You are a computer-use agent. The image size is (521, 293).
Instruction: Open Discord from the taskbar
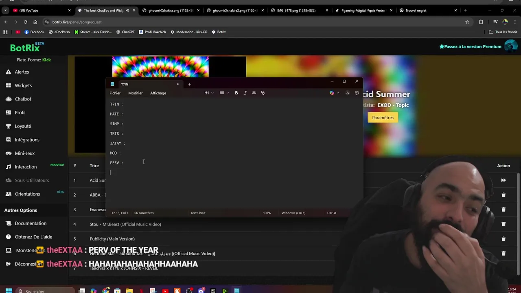point(201,291)
